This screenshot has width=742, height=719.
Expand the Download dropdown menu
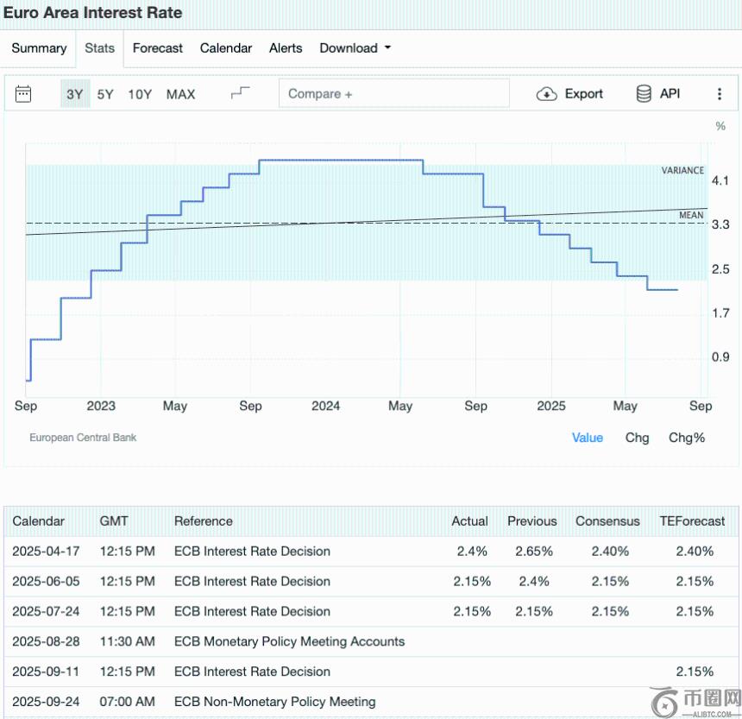355,48
